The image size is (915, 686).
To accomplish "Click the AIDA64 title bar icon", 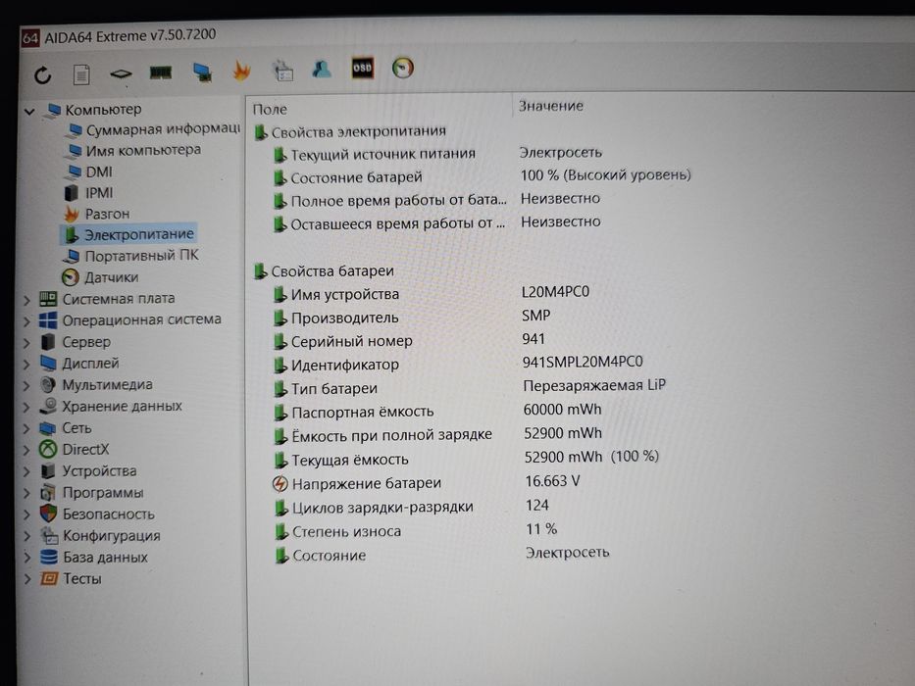I will [29, 38].
